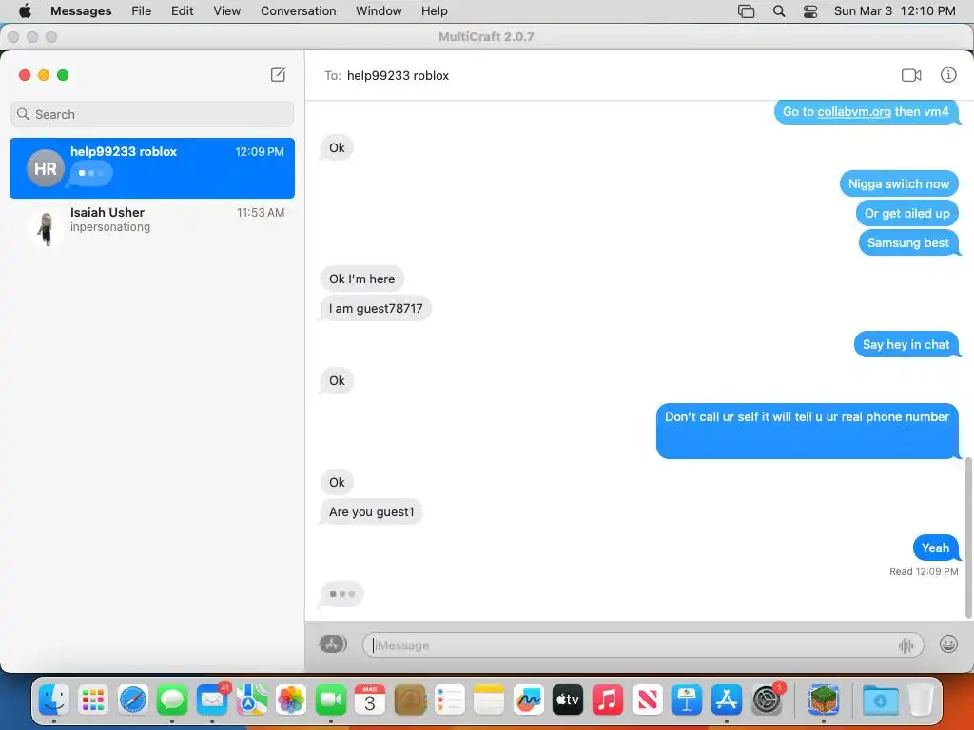974x730 pixels.
Task: Open conversation details info icon
Action: point(948,75)
